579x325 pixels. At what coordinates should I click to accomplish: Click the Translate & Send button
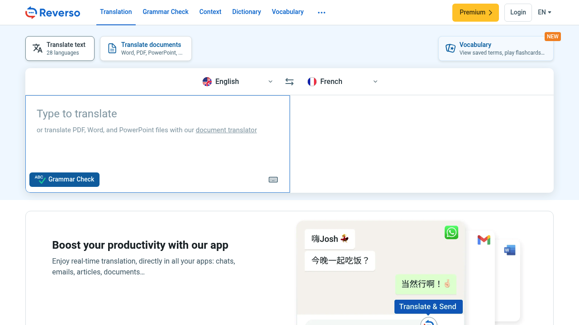coord(428,306)
